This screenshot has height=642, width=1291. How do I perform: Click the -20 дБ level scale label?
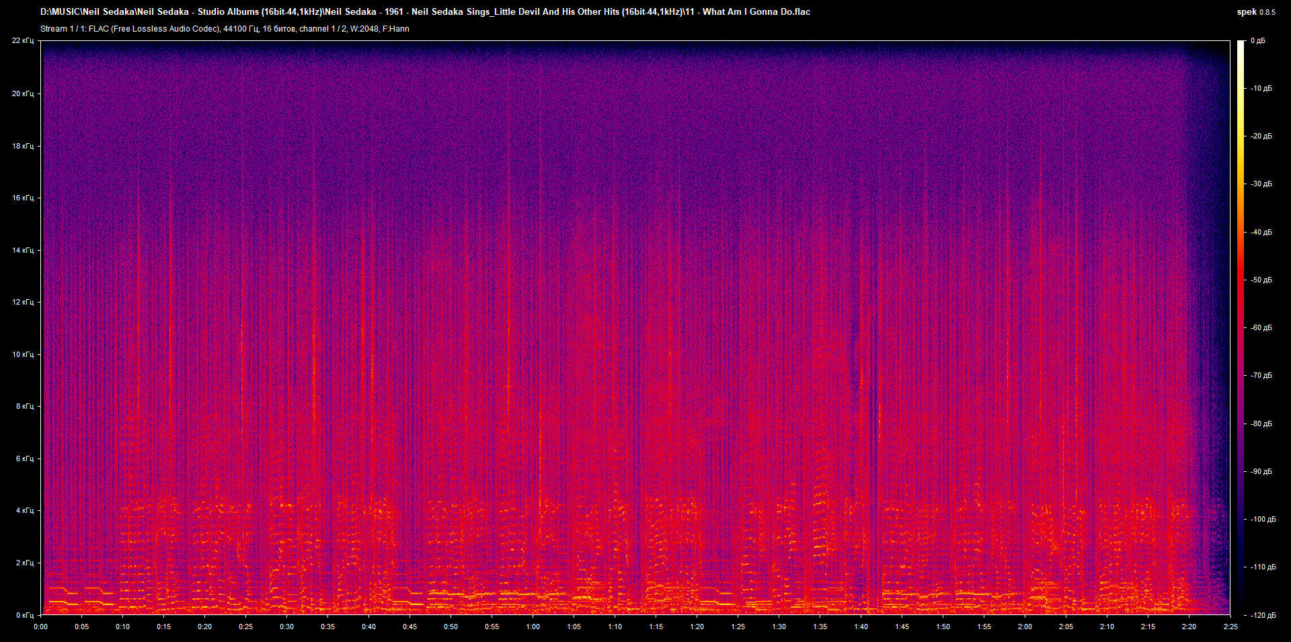[1261, 136]
